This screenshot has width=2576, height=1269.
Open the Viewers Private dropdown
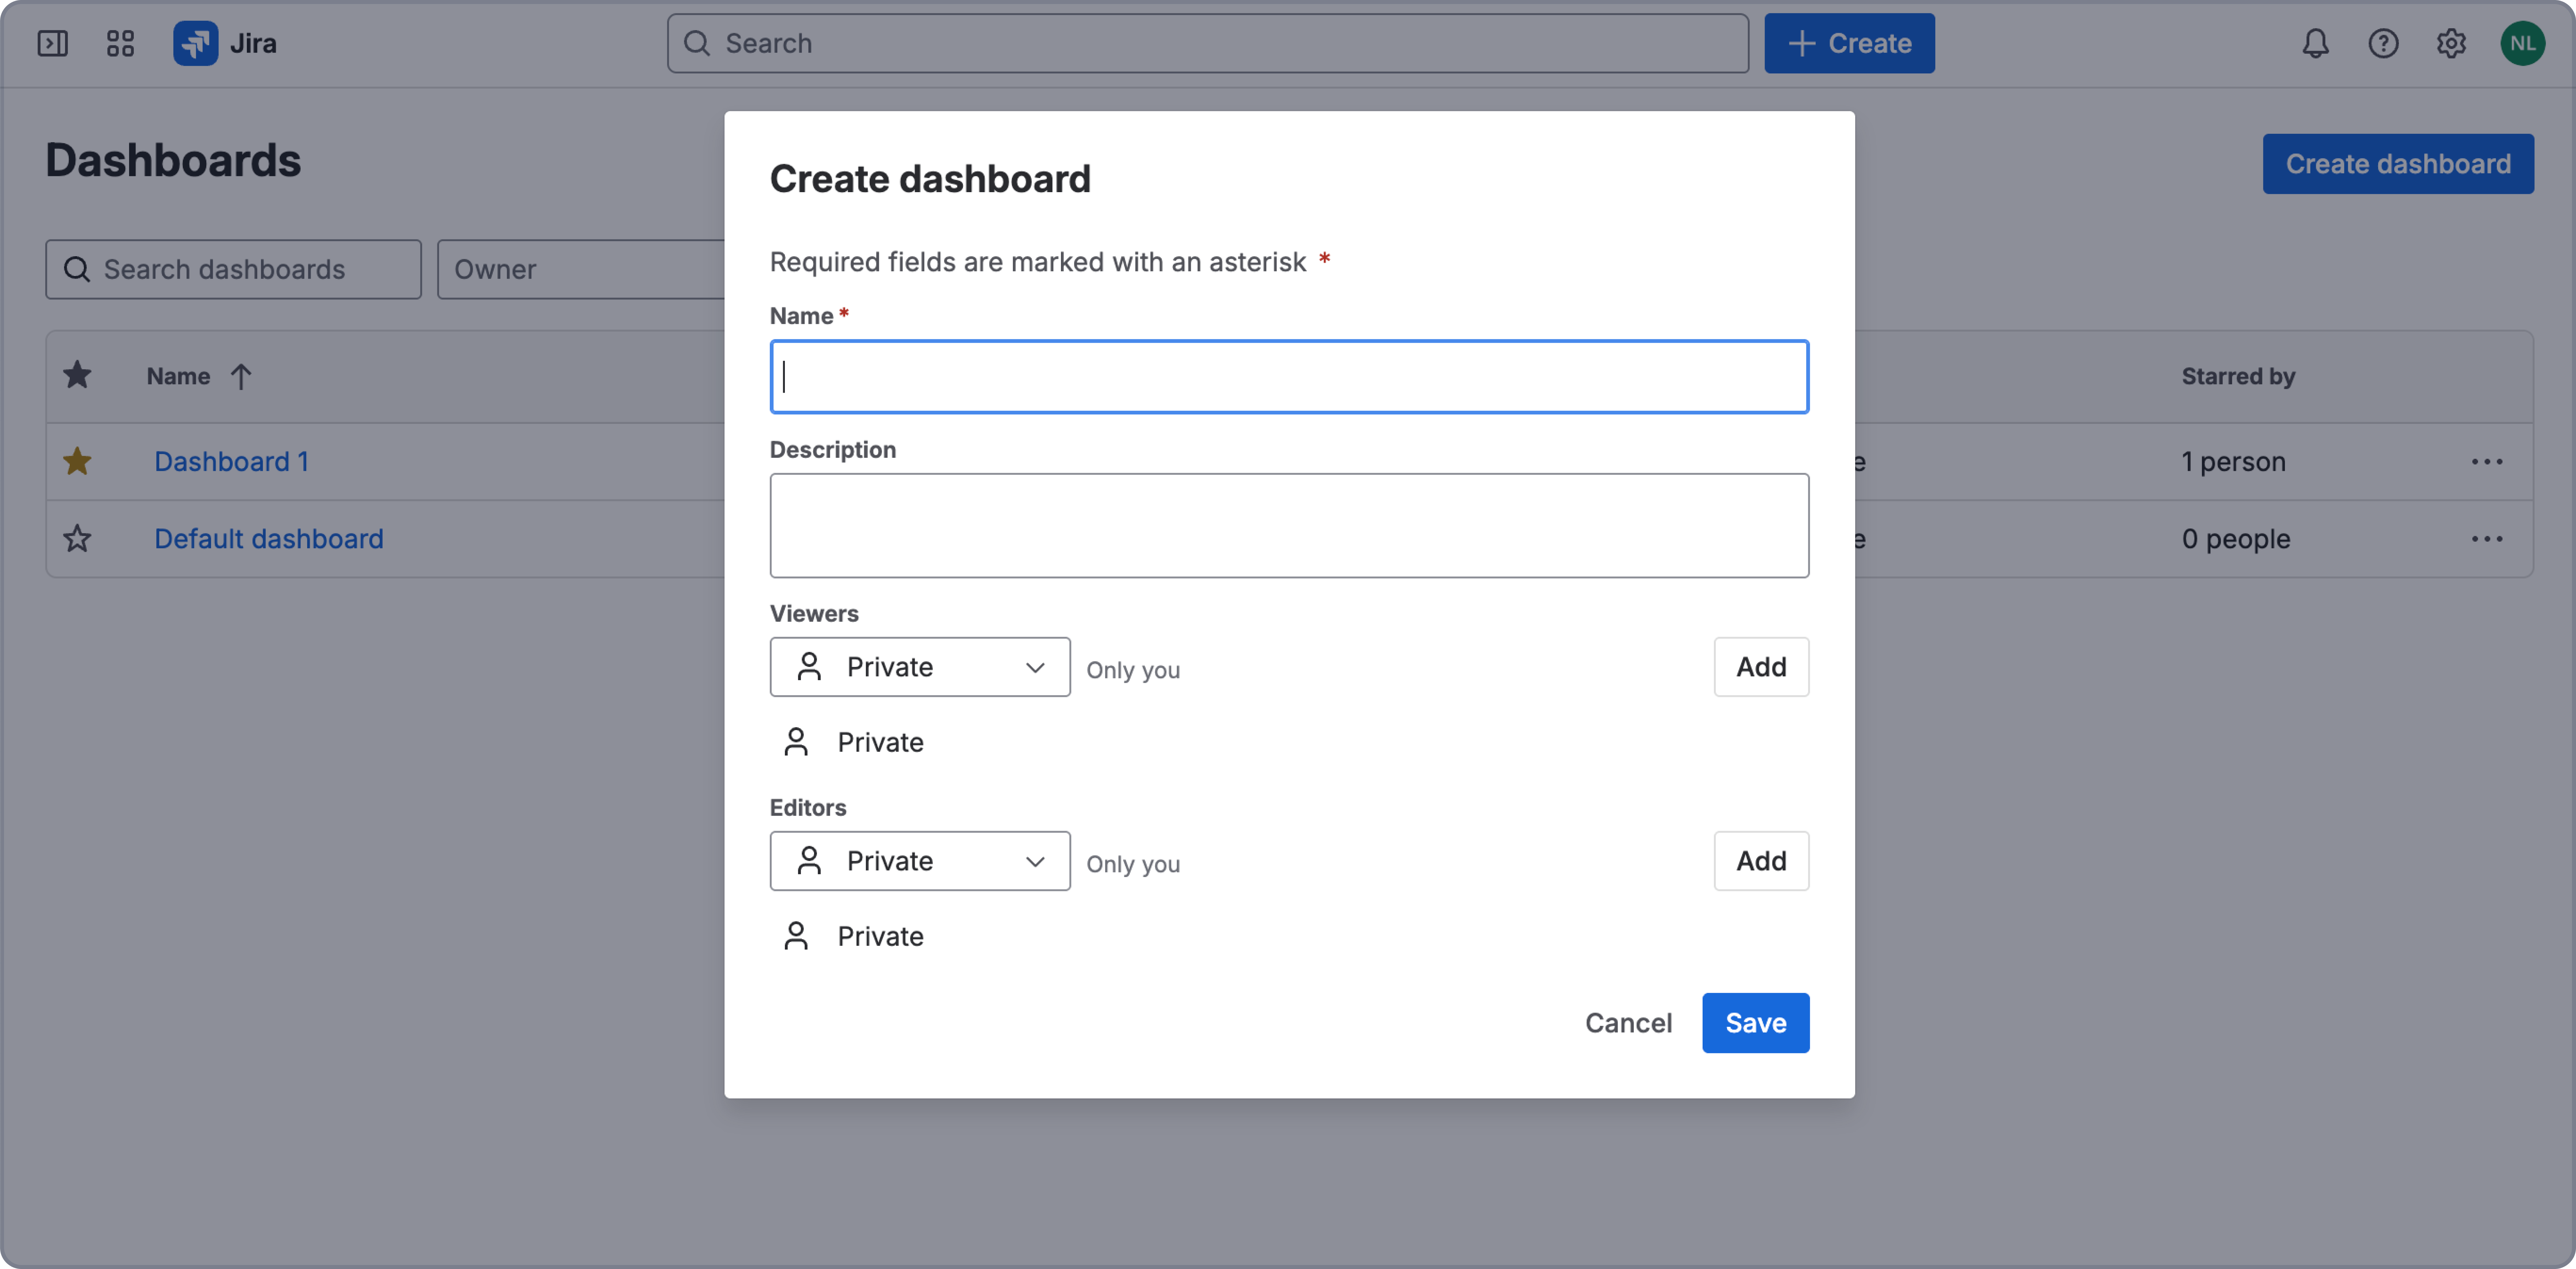(x=919, y=667)
